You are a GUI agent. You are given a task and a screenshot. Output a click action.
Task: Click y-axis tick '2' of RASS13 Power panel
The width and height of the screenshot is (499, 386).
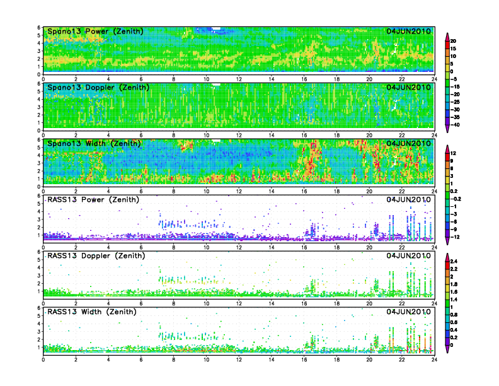coord(39,227)
